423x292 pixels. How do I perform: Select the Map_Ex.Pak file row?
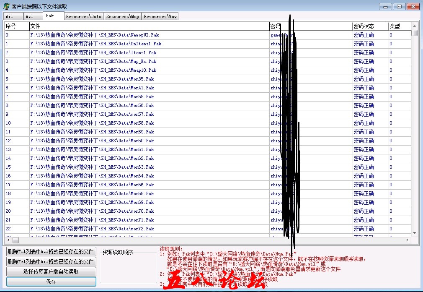pos(93,61)
